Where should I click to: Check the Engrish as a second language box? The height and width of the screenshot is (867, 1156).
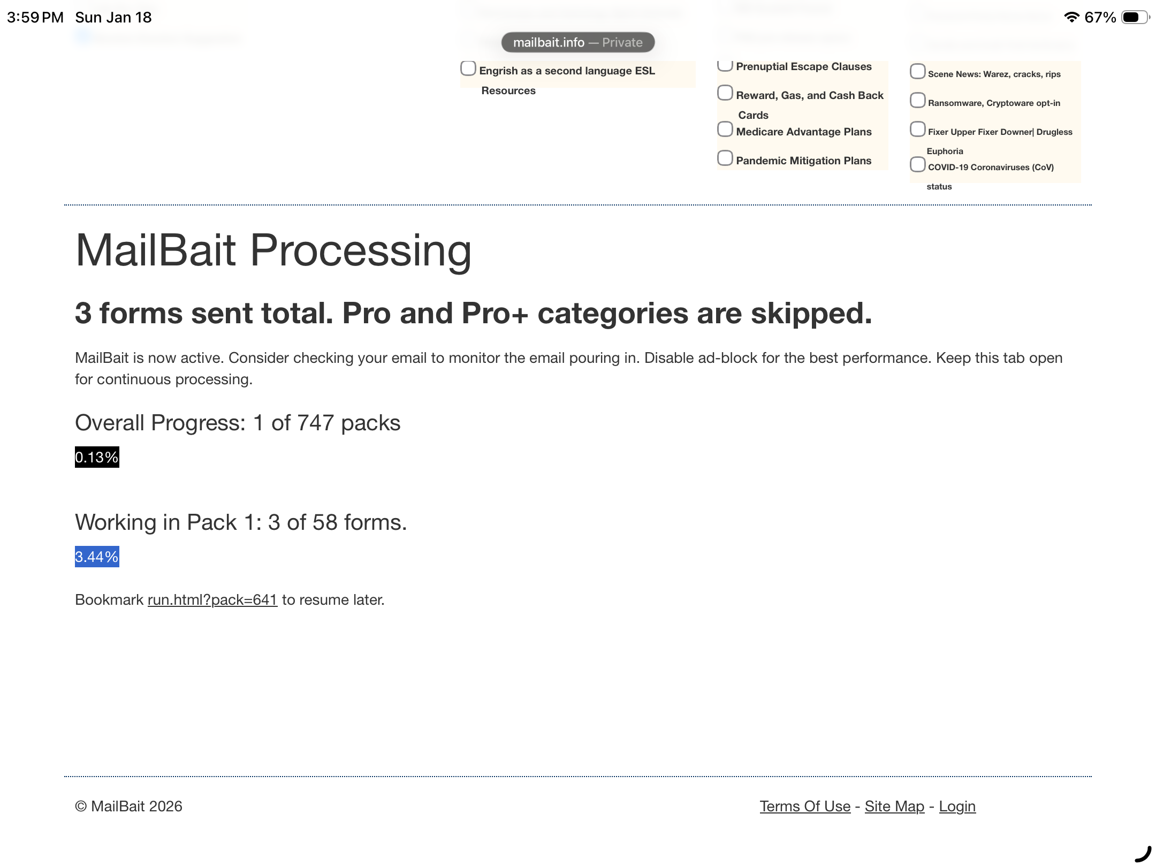468,69
